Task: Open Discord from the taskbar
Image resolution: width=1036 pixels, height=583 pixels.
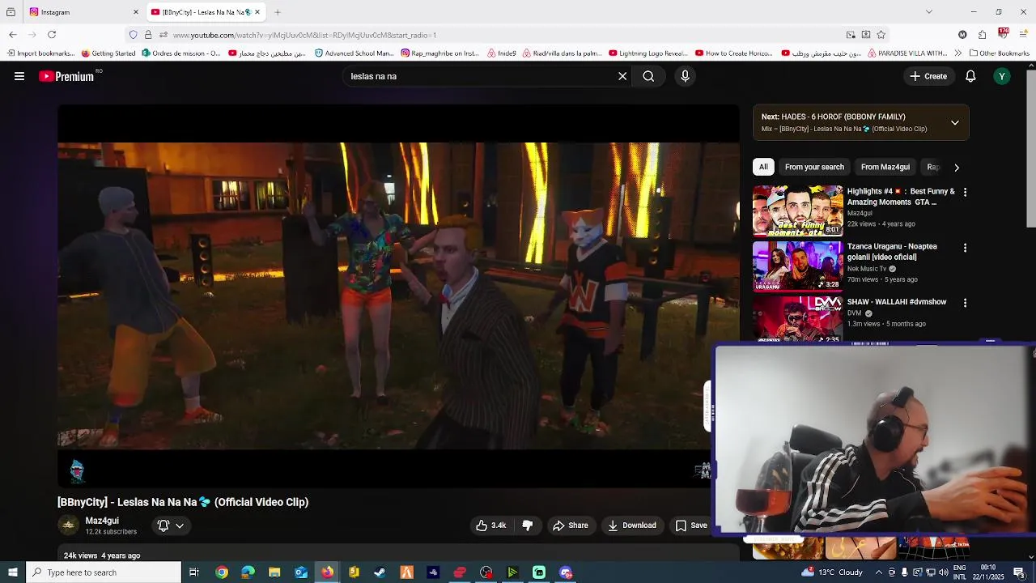Action: point(566,572)
